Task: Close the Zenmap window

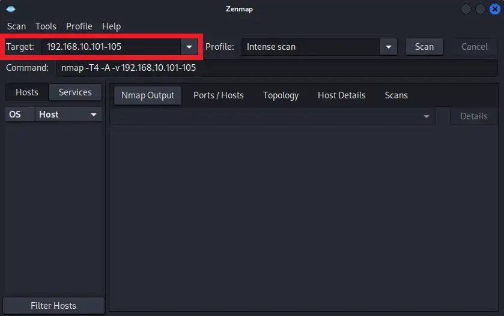Action: tap(494, 9)
